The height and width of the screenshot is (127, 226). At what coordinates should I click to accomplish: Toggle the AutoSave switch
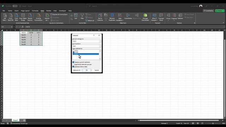[15, 6]
